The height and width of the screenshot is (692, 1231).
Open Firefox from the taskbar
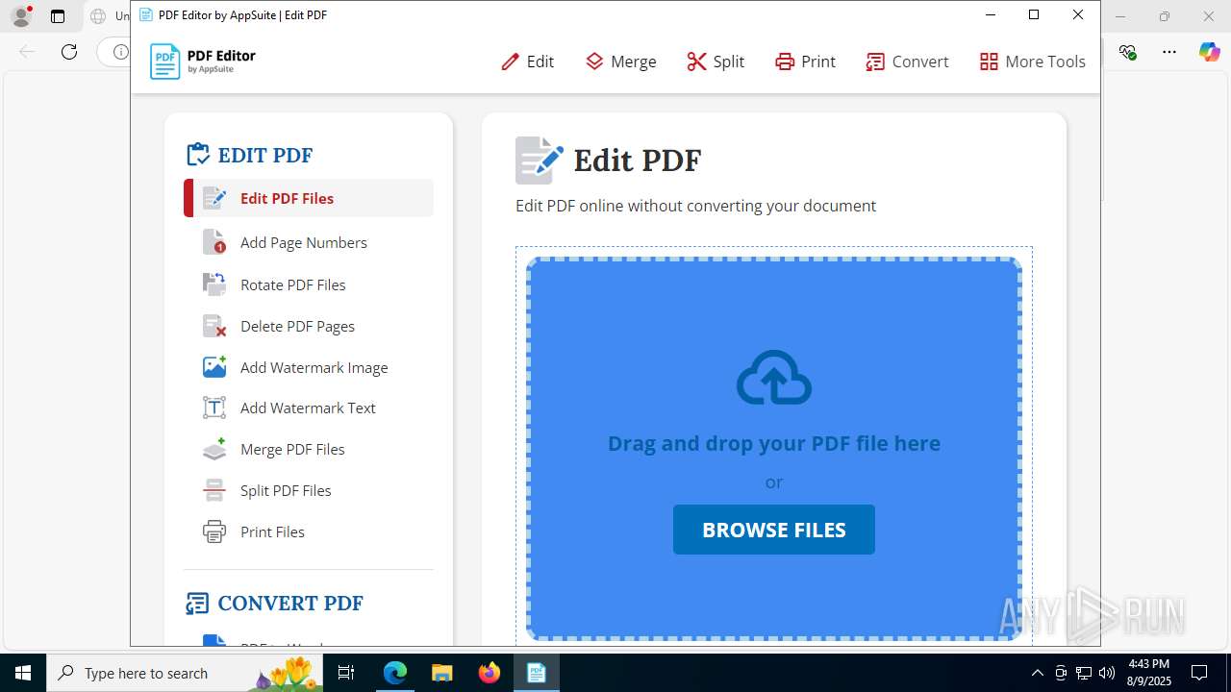click(490, 673)
